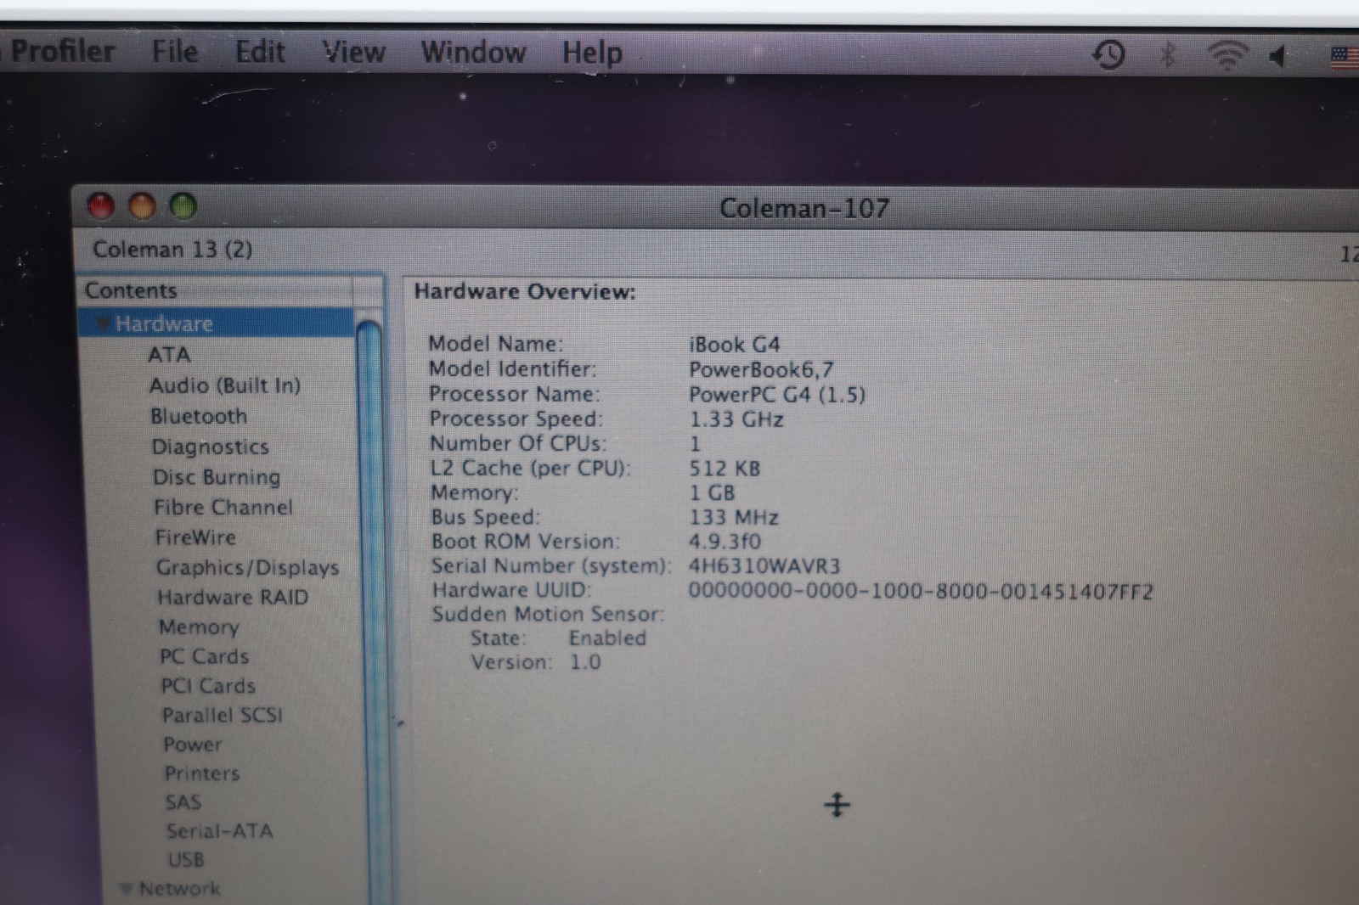Click the 4.9.3f0 Boot ROM value
1359x905 pixels.
tap(725, 542)
